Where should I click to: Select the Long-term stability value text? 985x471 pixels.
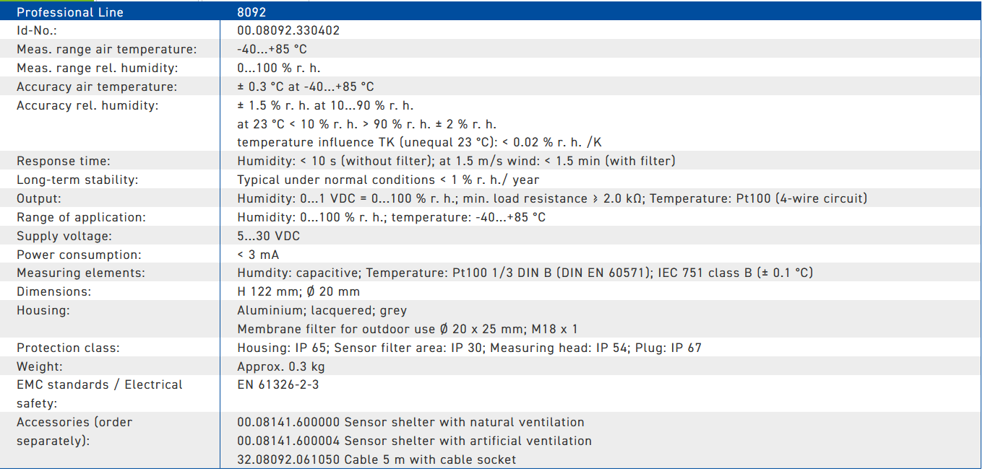click(x=388, y=180)
